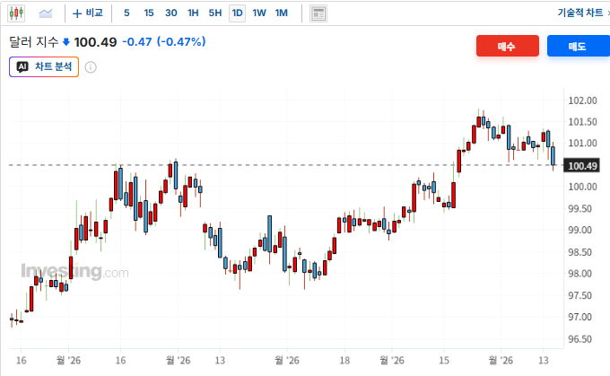This screenshot has width=610, height=376.
Task: Click the 18 date label on time axis
Action: point(344,361)
